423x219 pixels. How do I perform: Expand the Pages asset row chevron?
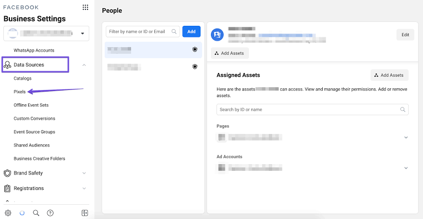coord(406,138)
